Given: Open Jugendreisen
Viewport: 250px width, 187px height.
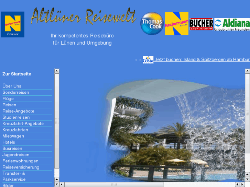Looking at the screenshot, I should pyautogui.click(x=16, y=155).
